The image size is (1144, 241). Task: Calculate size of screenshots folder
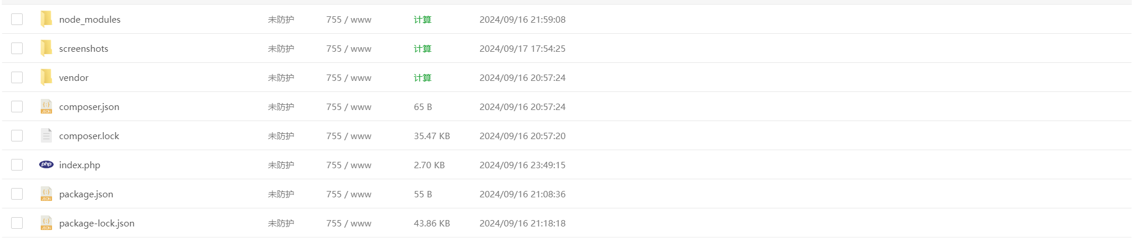422,48
